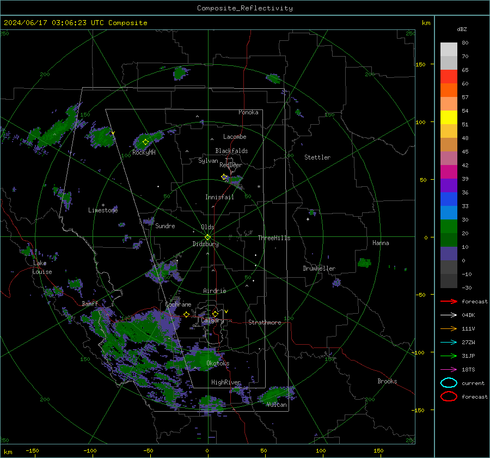Click the Vulcan city label
The width and height of the screenshot is (490, 458).
click(x=277, y=405)
